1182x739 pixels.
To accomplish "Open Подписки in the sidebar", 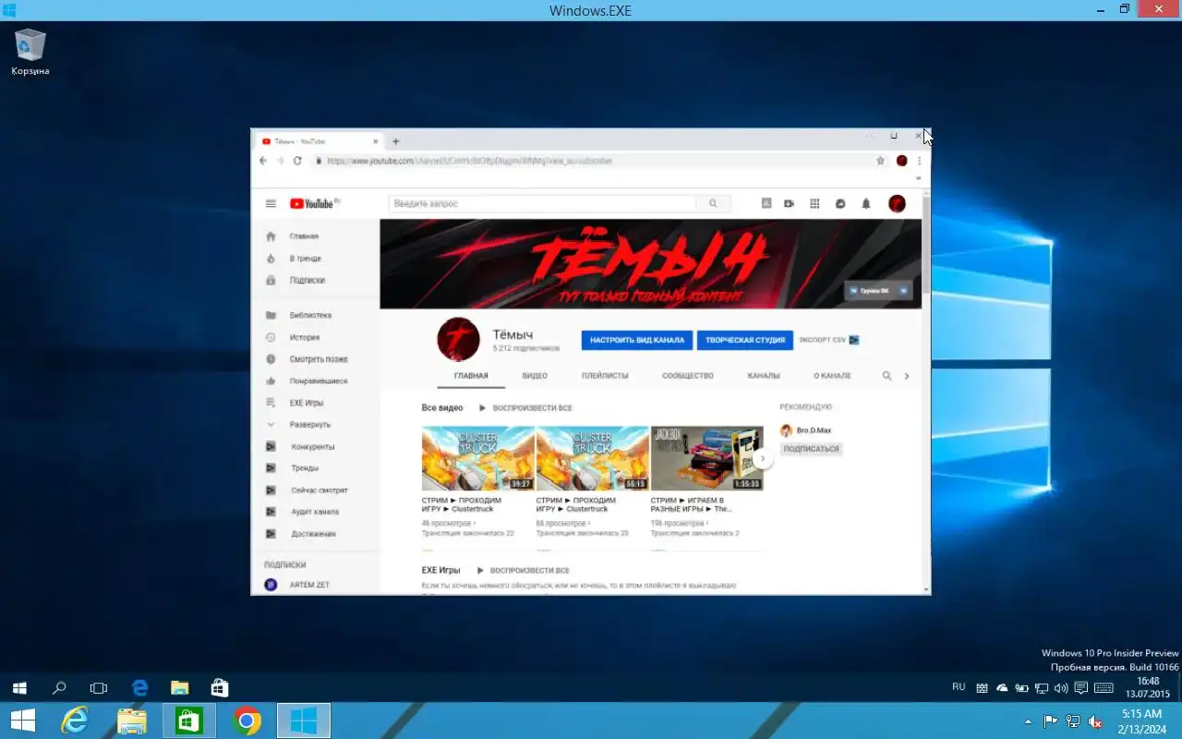I will [x=307, y=280].
